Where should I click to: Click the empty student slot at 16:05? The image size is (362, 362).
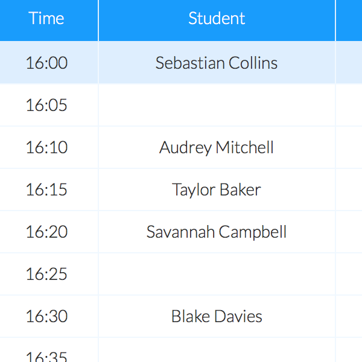click(x=217, y=105)
